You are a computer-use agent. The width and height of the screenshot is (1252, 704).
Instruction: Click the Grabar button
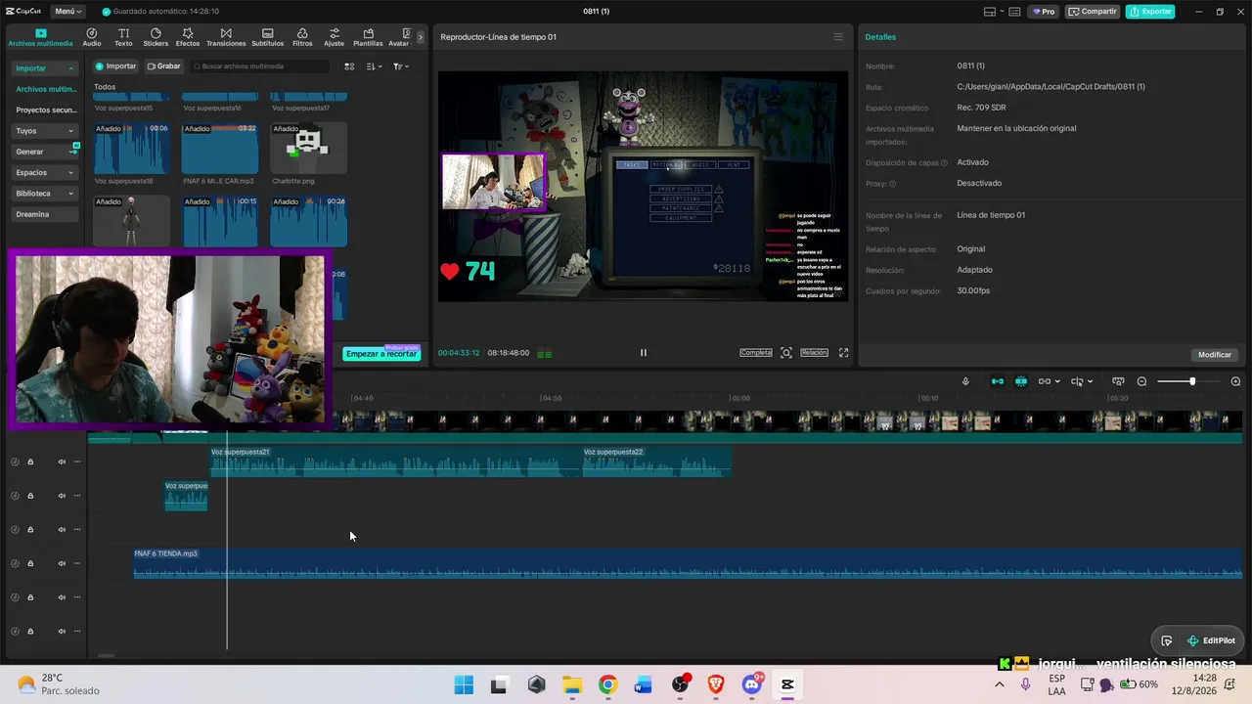pos(163,66)
